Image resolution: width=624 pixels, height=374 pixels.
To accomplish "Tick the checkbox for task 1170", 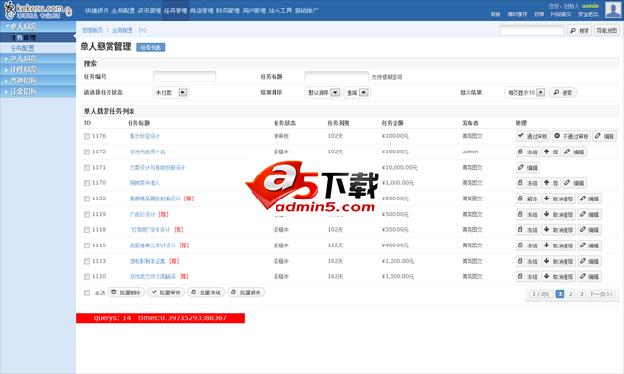I will 87,183.
